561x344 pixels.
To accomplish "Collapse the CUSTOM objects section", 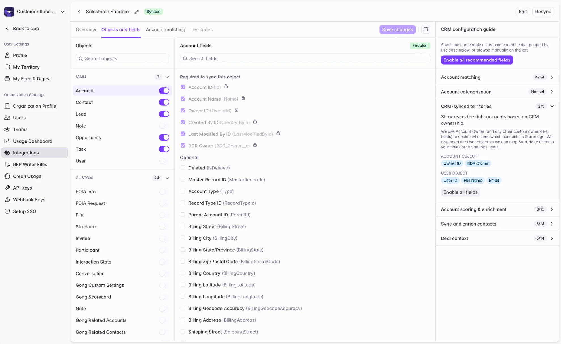I will tap(167, 178).
